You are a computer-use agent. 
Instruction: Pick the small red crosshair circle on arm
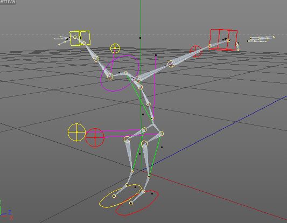click(196, 51)
